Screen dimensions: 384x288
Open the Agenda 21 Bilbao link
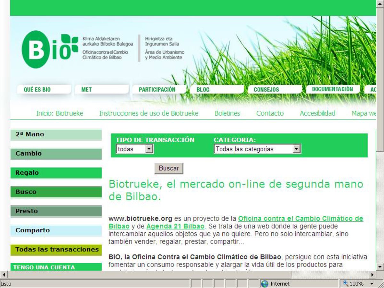click(x=175, y=227)
